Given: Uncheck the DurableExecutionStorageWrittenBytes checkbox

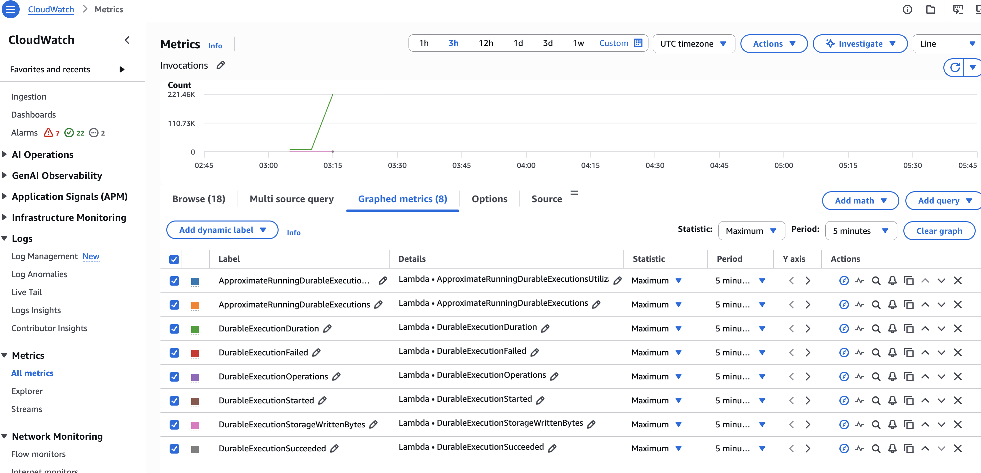Looking at the screenshot, I should pyautogui.click(x=174, y=424).
